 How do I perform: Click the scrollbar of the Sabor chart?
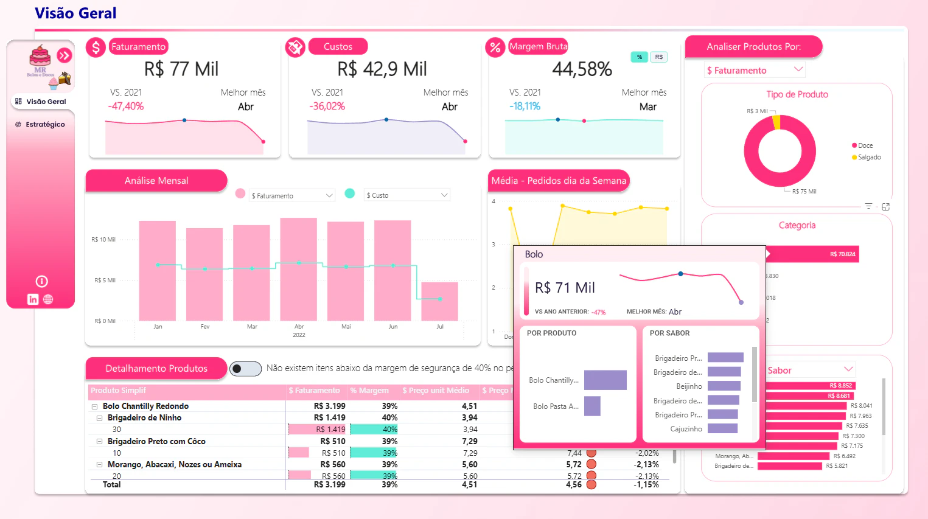(883, 406)
